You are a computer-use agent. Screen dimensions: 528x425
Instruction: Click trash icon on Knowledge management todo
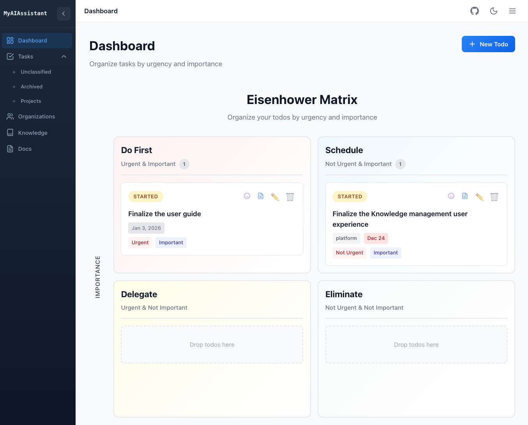[494, 197]
